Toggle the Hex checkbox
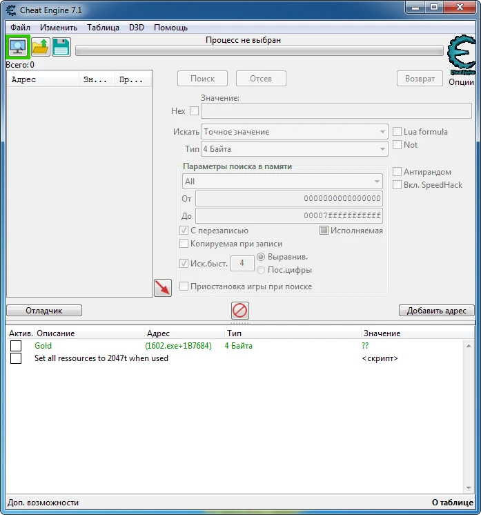This screenshot has width=481, height=515. tap(194, 111)
